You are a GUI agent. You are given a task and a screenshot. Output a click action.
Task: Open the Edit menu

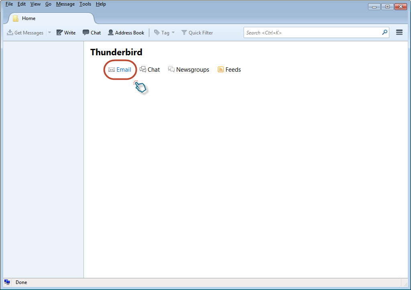(x=22, y=4)
